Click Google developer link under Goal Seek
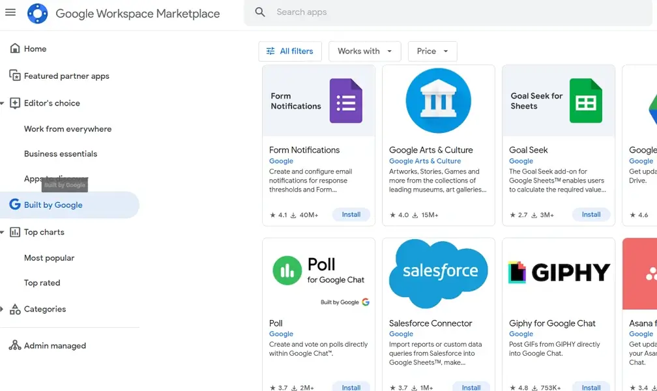This screenshot has height=391, width=657. coord(521,161)
